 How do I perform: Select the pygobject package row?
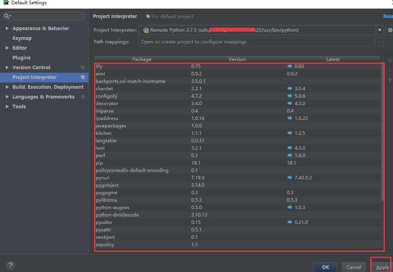tap(238, 185)
